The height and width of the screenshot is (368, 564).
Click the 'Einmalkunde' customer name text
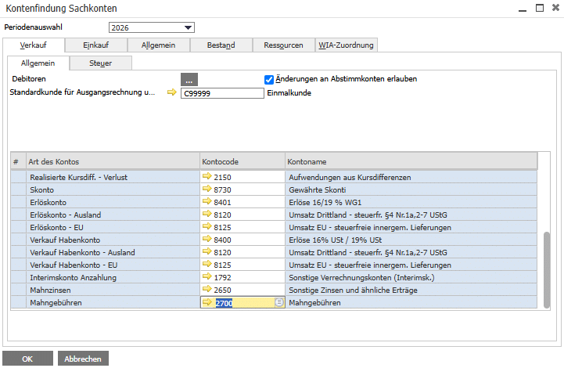289,93
